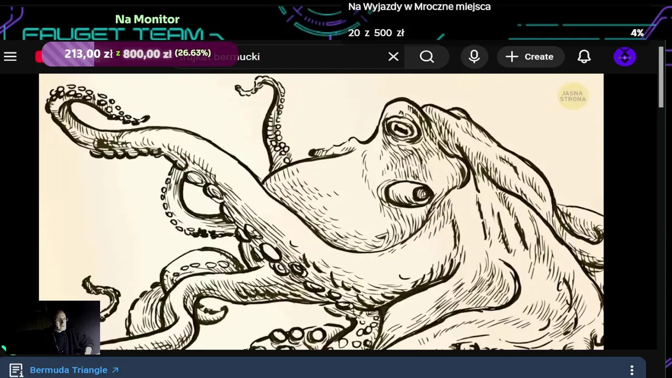Open the Bermuda Triangle link
The height and width of the screenshot is (378, 672).
pyautogui.click(x=74, y=370)
